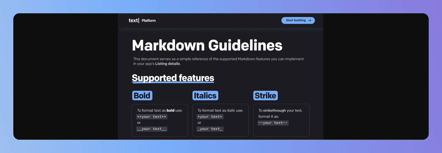
Task: Click the *your text* code snippet
Action: pos(210,117)
